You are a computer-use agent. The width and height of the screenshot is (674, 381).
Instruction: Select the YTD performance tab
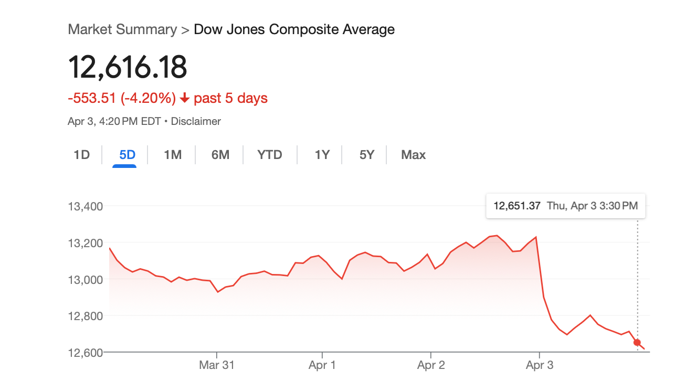pos(269,155)
